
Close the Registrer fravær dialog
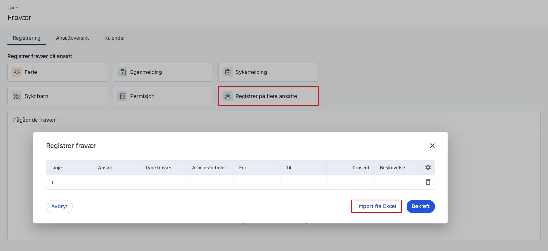(432, 146)
